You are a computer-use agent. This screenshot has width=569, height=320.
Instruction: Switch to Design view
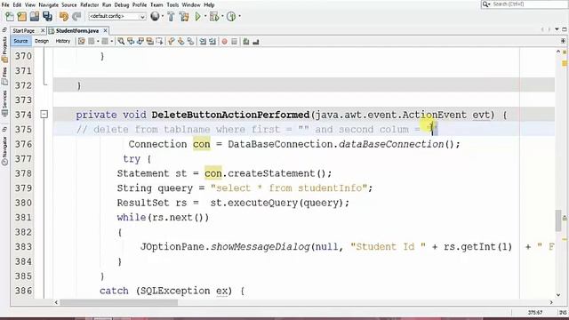click(x=42, y=42)
